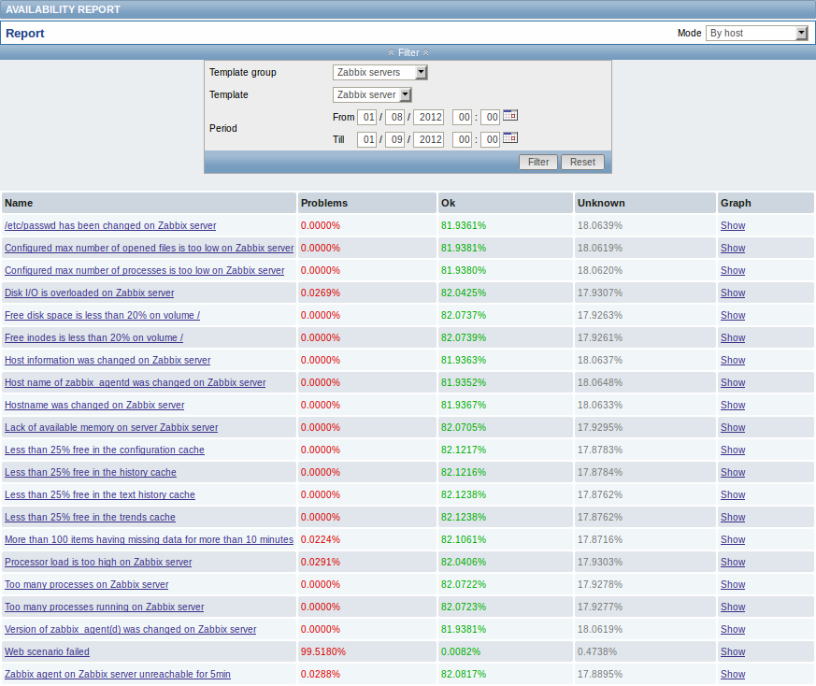Click the Reset button
Screen dimensions: 816x686
point(582,162)
